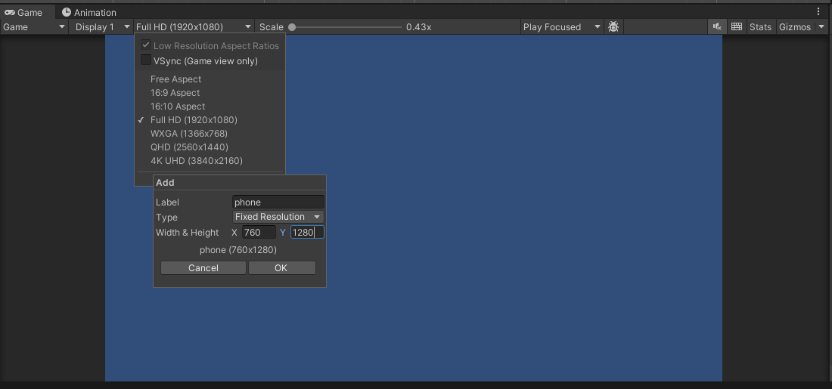Select checked Full HD (1920x1080) menu entry
The width and height of the screenshot is (832, 389).
pyautogui.click(x=194, y=120)
